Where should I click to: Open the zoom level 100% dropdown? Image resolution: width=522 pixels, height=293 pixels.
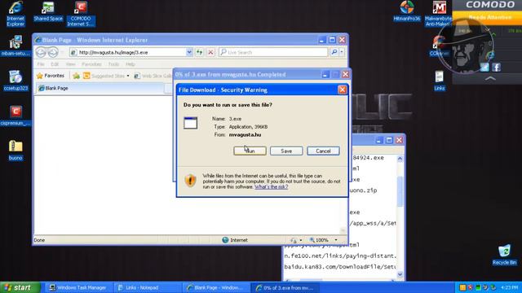pos(336,240)
